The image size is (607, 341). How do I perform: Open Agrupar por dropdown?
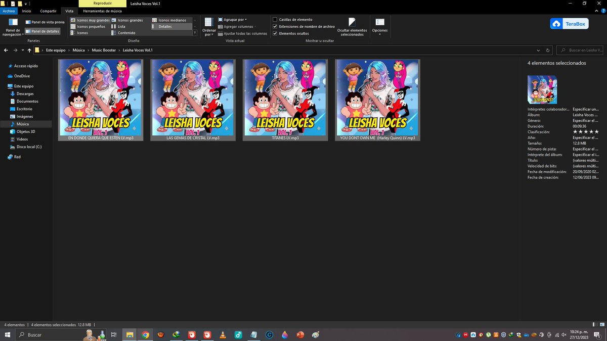[232, 20]
